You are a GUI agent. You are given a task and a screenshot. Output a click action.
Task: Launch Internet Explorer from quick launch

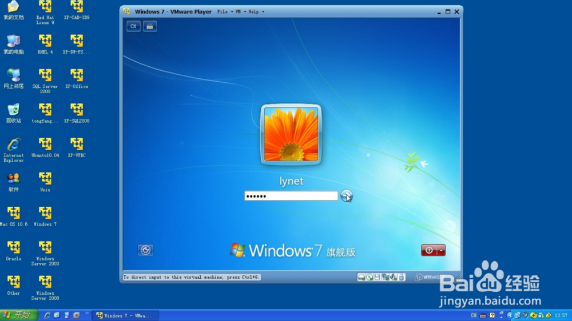click(x=47, y=315)
